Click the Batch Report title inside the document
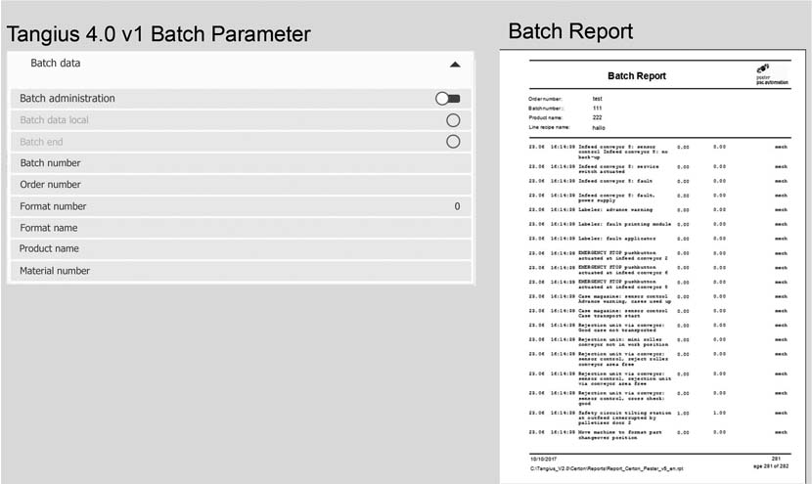Image resolution: width=812 pixels, height=484 pixels. tap(637, 76)
